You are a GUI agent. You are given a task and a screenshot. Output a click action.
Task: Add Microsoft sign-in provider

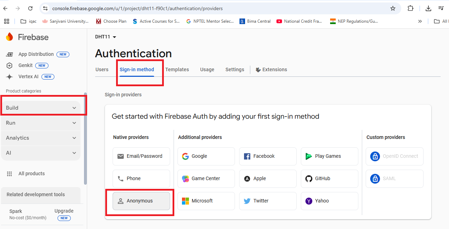coord(206,201)
